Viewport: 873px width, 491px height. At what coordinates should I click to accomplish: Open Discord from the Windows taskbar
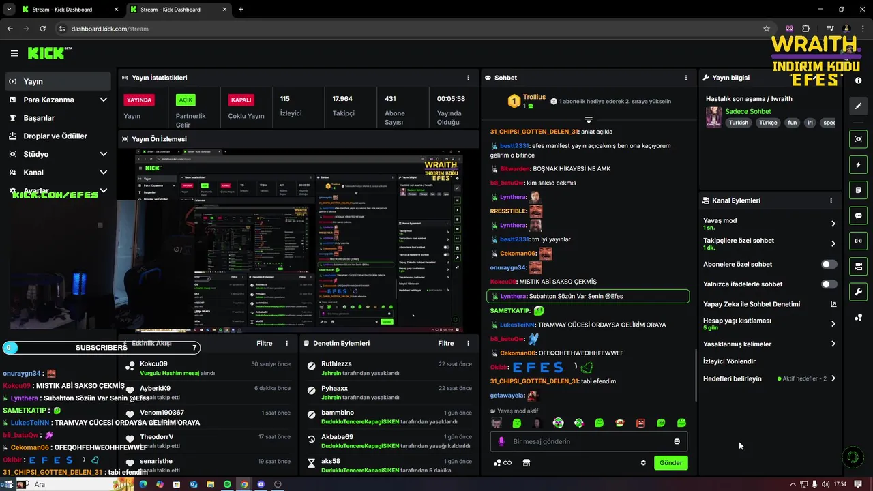(261, 484)
